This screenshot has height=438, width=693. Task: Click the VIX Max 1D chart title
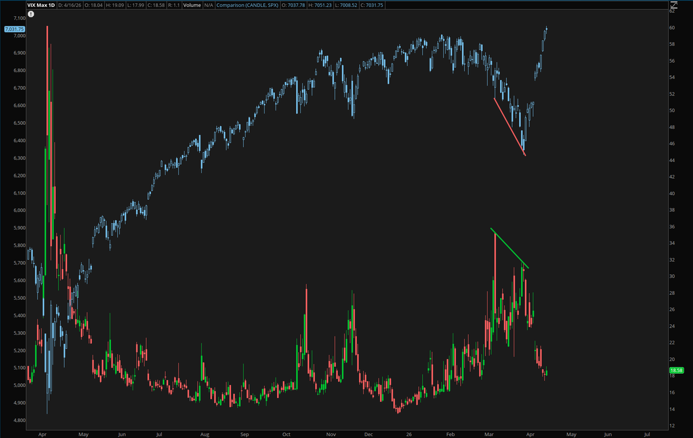click(41, 5)
